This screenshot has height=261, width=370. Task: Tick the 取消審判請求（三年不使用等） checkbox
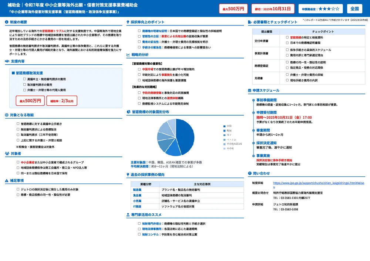(18, 135)
